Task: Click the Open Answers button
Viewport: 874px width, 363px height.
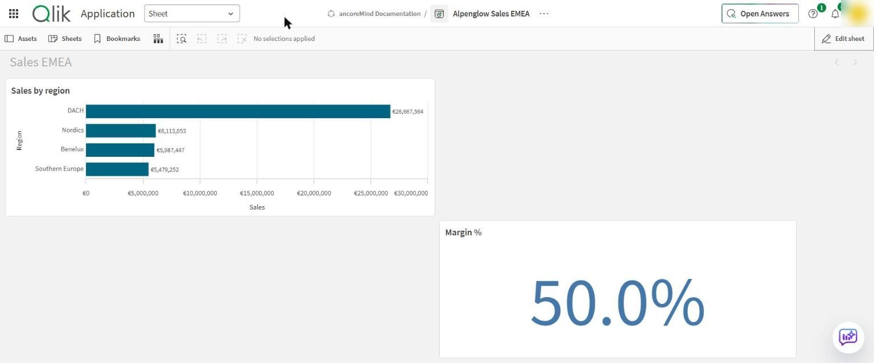Action: 760,14
